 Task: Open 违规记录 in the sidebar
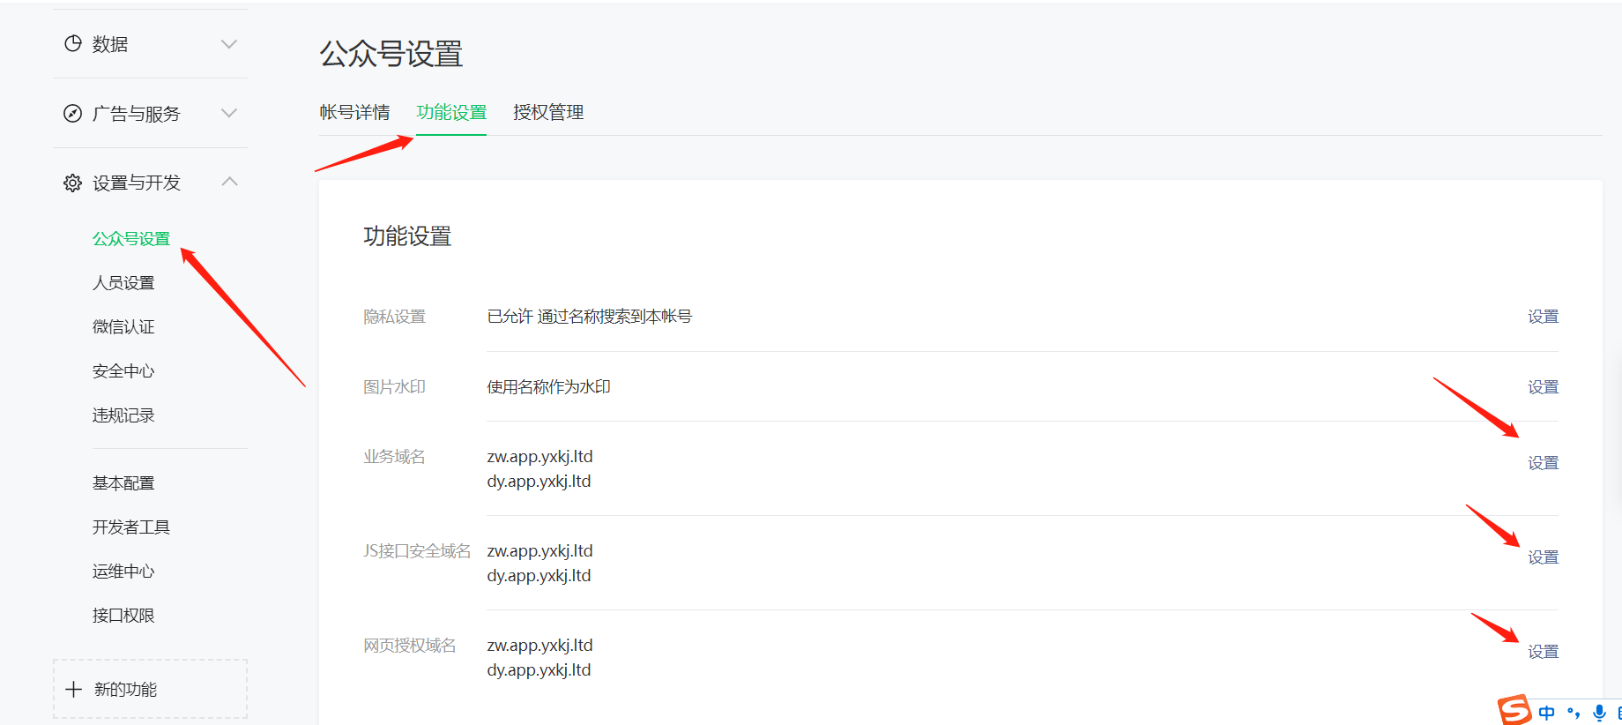click(x=123, y=415)
